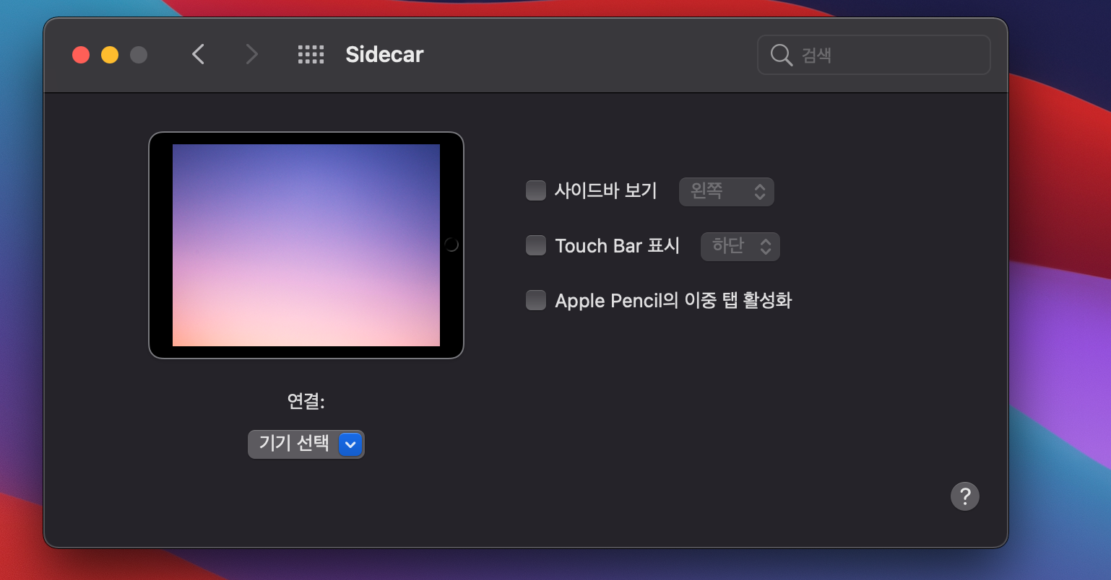Click the magnifying glass search icon
Viewport: 1111px width, 580px height.
782,55
